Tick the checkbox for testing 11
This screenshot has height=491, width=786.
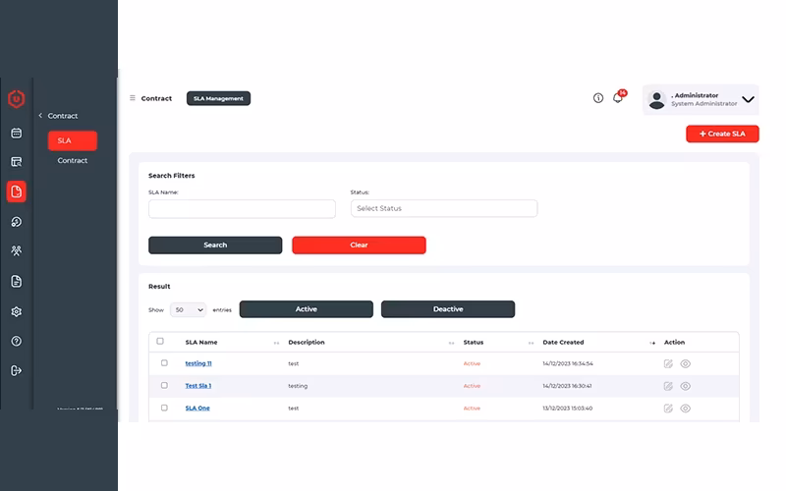(164, 362)
